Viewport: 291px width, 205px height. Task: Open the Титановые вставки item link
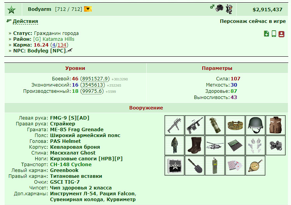pyautogui.click(x=76, y=176)
